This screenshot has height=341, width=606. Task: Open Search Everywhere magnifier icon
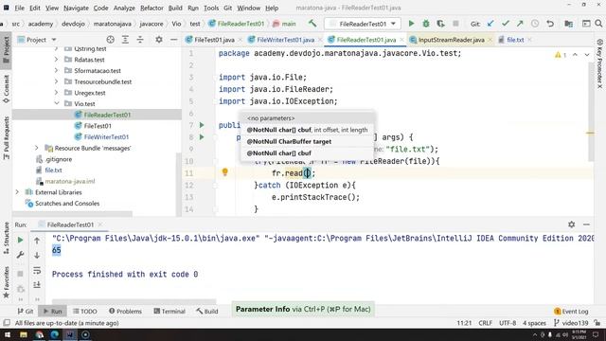coord(598,24)
